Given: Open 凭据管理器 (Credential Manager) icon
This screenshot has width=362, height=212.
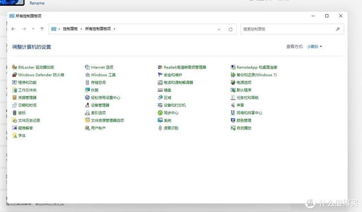Looking at the screenshot, I should click(15, 98).
